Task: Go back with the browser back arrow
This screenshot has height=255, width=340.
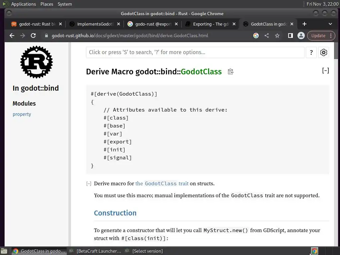Action: (12, 36)
